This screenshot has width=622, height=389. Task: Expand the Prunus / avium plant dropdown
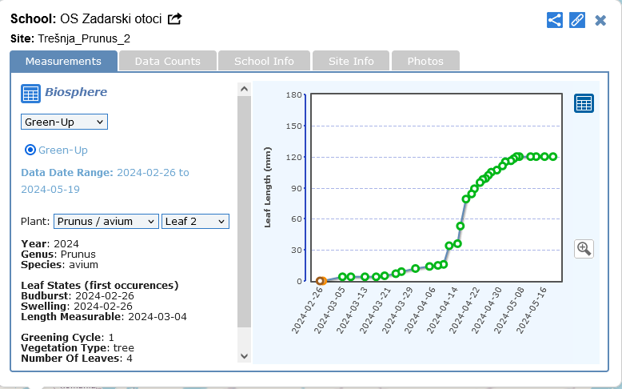[106, 221]
